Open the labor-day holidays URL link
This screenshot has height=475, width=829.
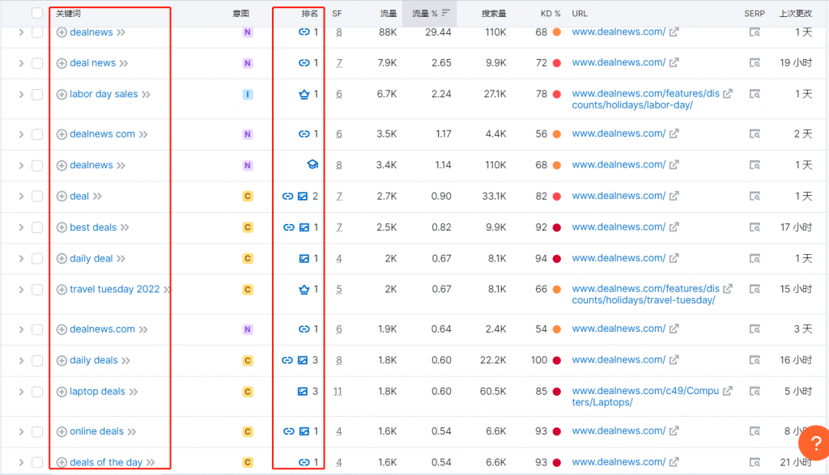[x=645, y=100]
